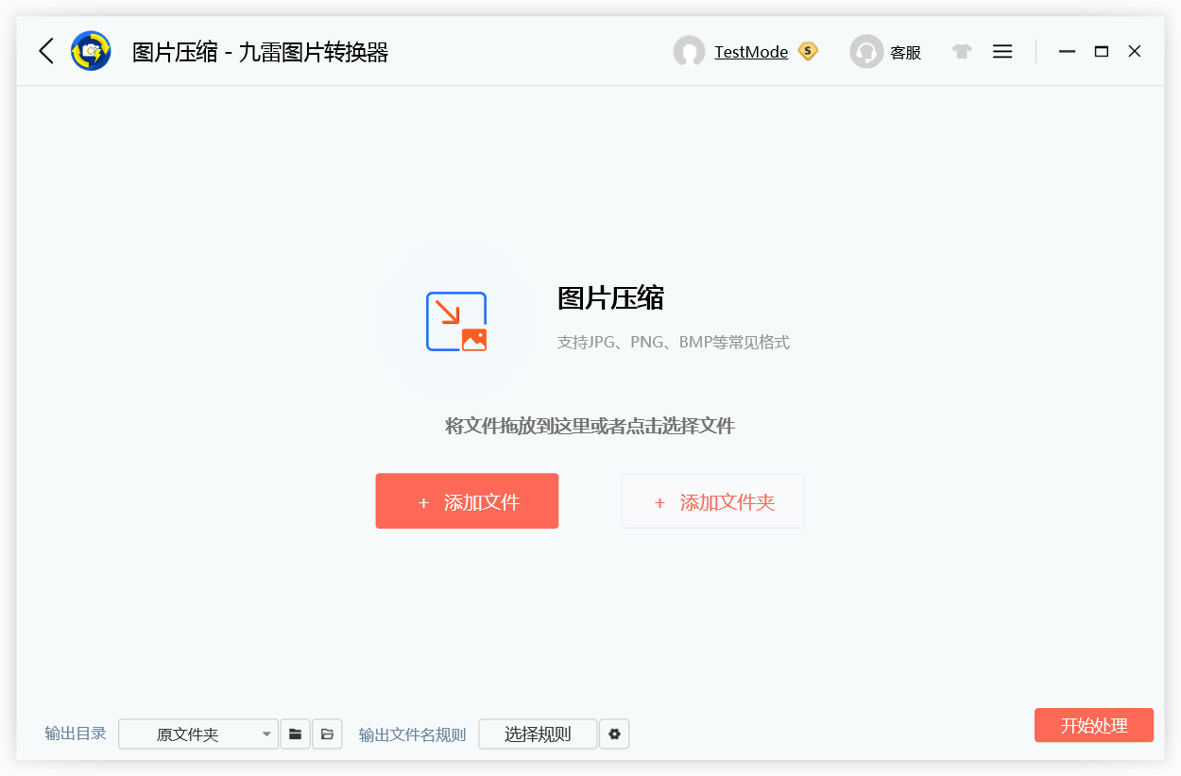Click the 添加文件 button

467,501
